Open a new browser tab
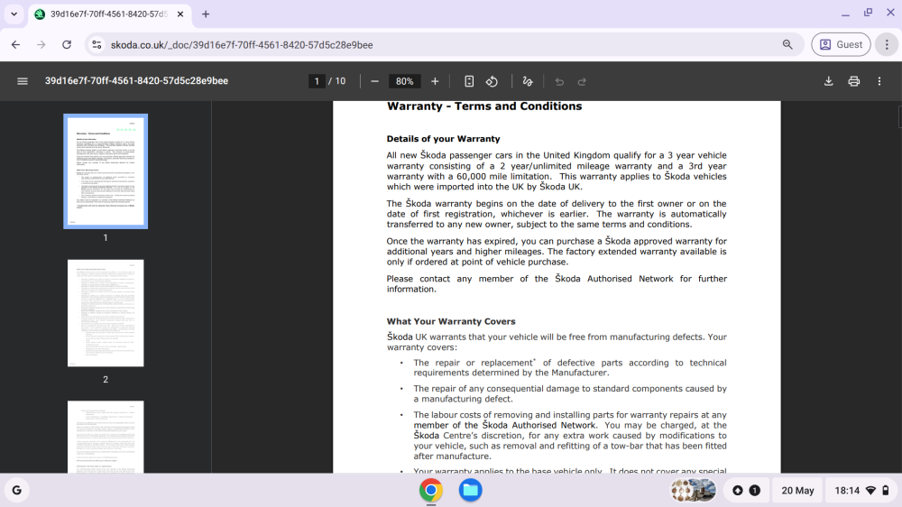This screenshot has height=507, width=902. 206,14
